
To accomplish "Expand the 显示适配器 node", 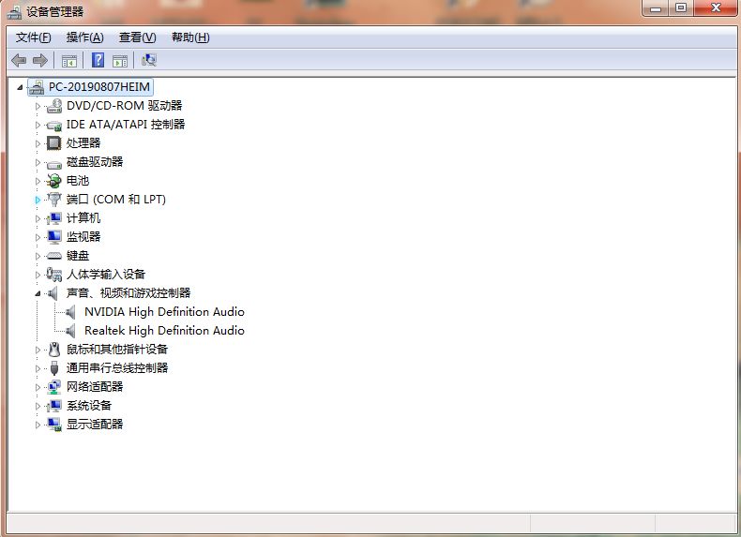I will coord(38,425).
